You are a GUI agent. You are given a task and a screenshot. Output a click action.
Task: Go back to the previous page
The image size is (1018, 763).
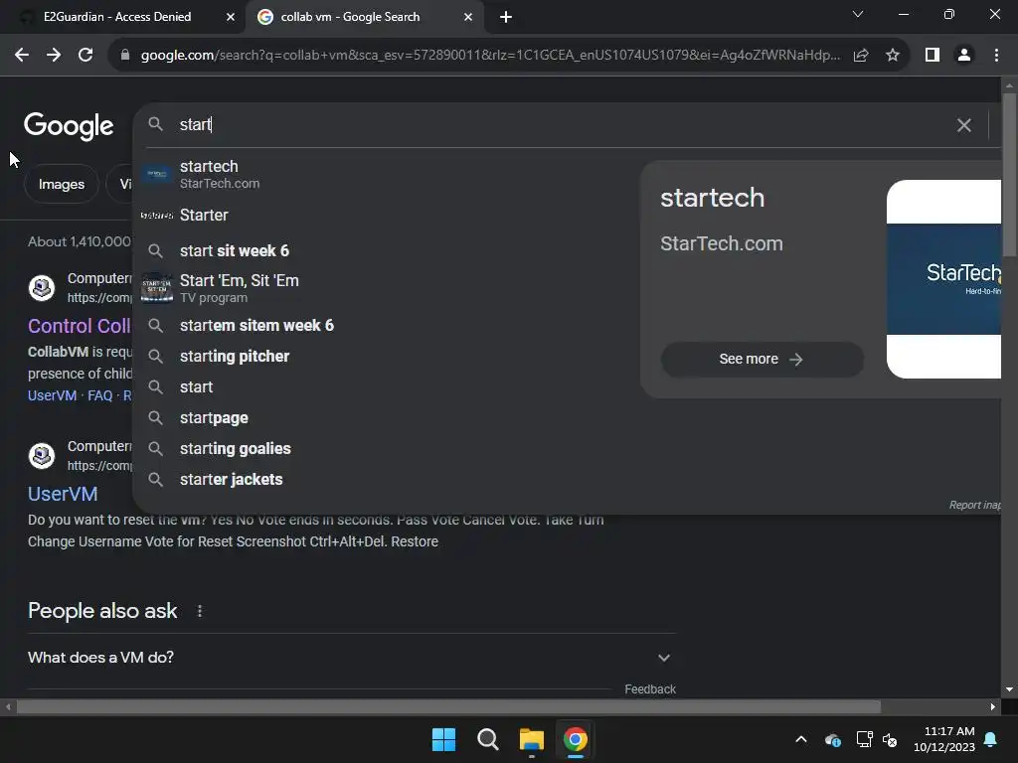(22, 56)
